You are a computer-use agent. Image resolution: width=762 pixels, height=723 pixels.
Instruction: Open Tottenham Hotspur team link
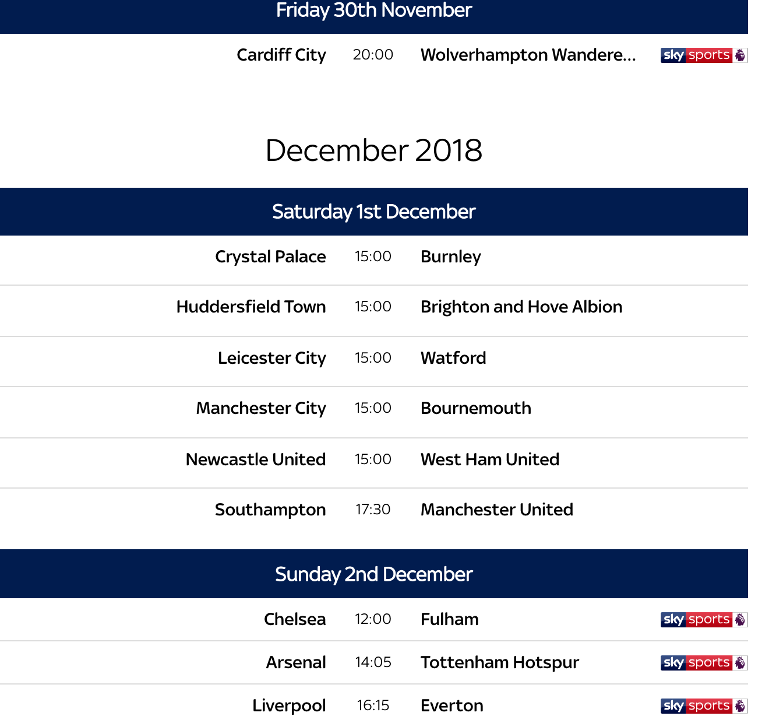tap(500, 662)
